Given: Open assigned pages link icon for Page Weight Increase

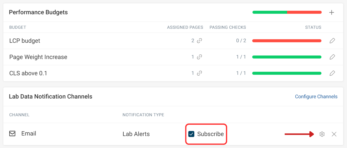Looking at the screenshot, I should (199, 57).
